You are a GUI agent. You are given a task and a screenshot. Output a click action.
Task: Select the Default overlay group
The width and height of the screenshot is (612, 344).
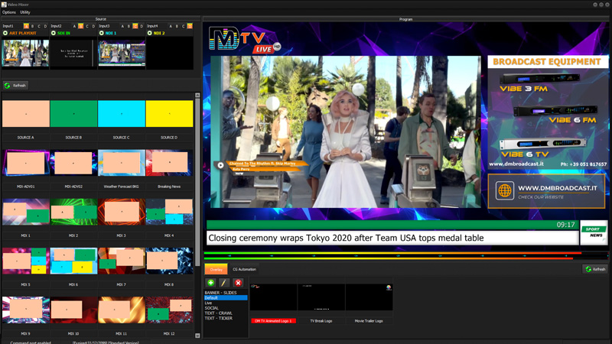pyautogui.click(x=226, y=297)
